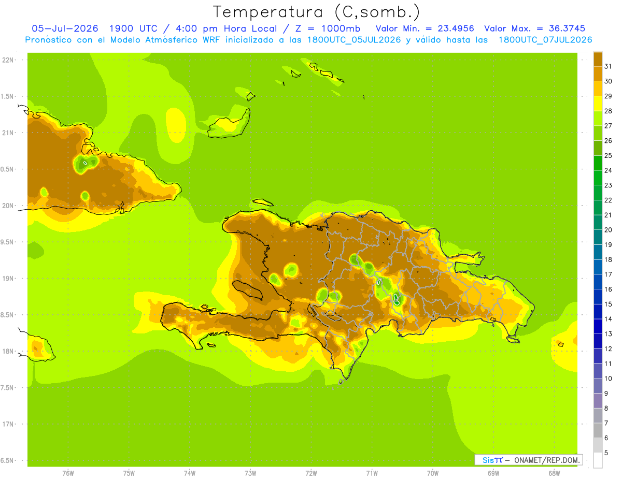This screenshot has width=622, height=480.
Task: Click the 28 degree yellow legend swatch
Action: (598, 103)
